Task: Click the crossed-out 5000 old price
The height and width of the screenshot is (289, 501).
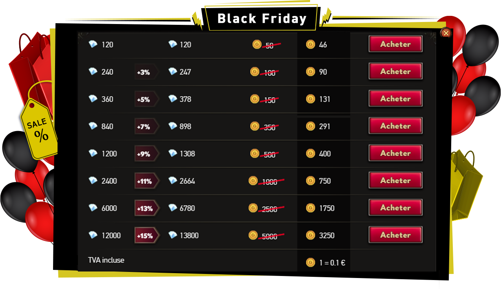Action: 270,236
